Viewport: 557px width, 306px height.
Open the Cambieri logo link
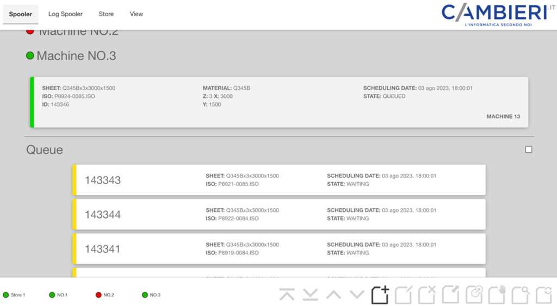pos(494,14)
